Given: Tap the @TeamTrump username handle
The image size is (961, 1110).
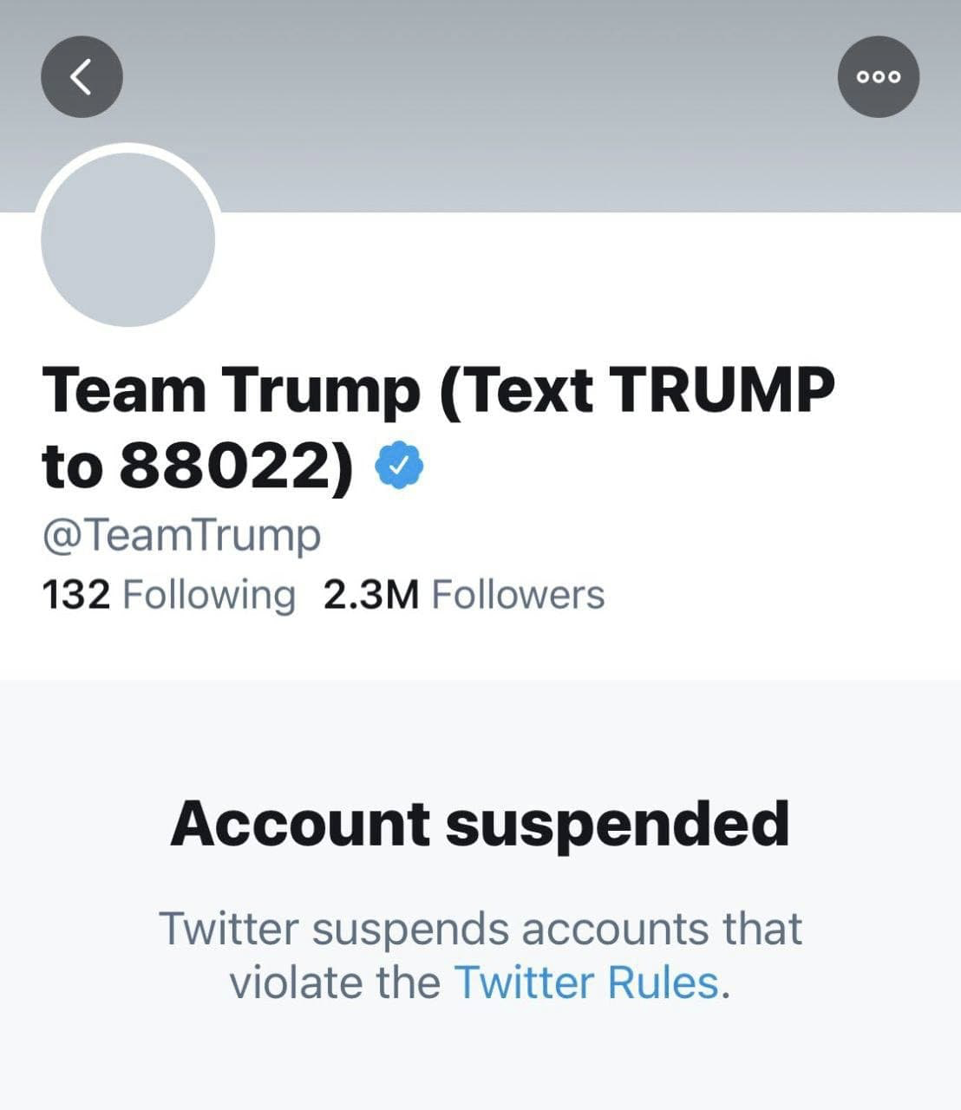Looking at the screenshot, I should pyautogui.click(x=181, y=535).
